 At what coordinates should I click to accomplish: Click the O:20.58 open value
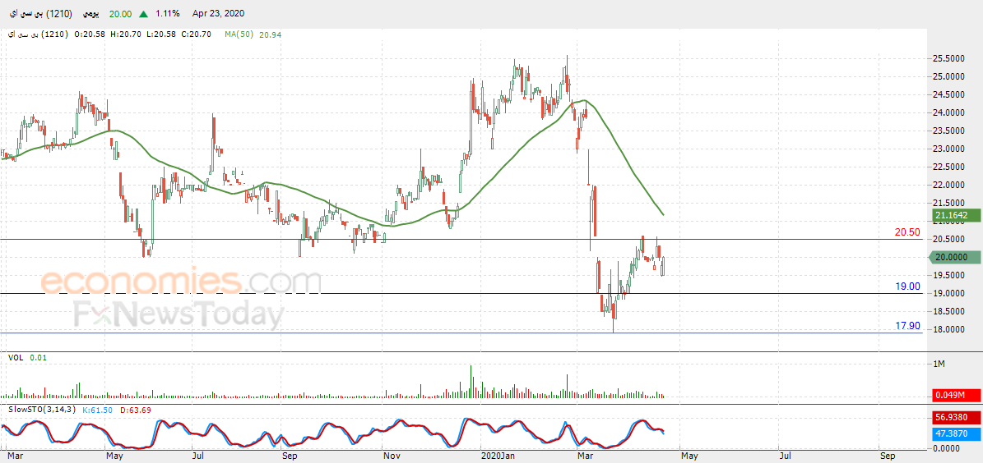pos(91,34)
